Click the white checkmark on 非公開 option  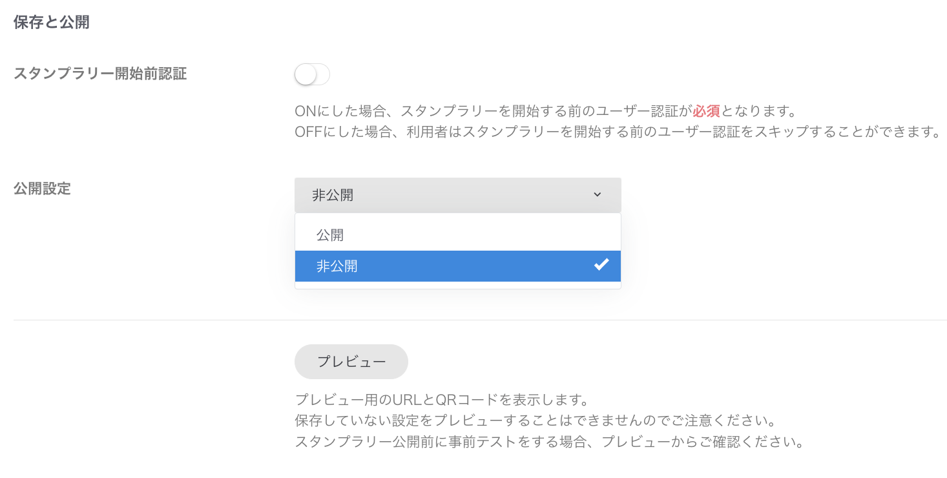tap(601, 265)
